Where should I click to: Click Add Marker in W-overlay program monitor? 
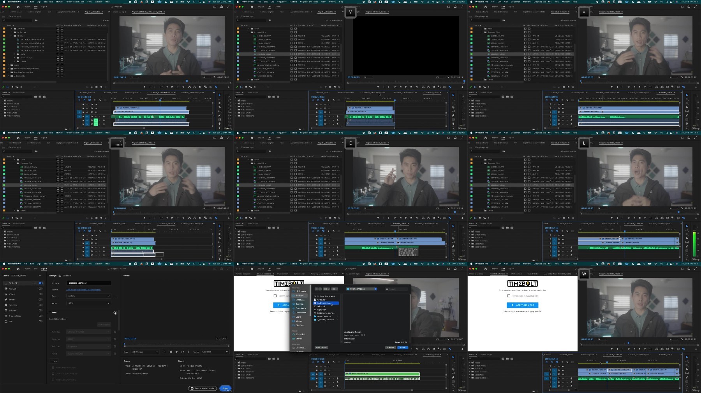click(x=612, y=349)
